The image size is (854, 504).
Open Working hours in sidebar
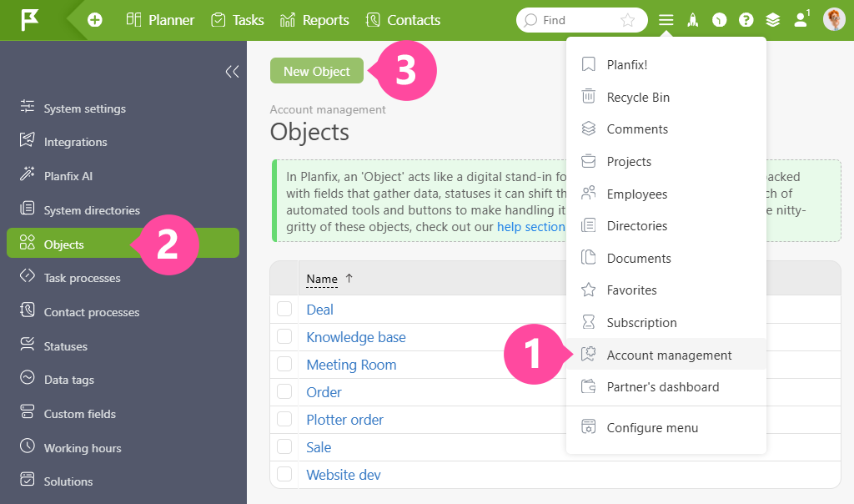coord(123,448)
